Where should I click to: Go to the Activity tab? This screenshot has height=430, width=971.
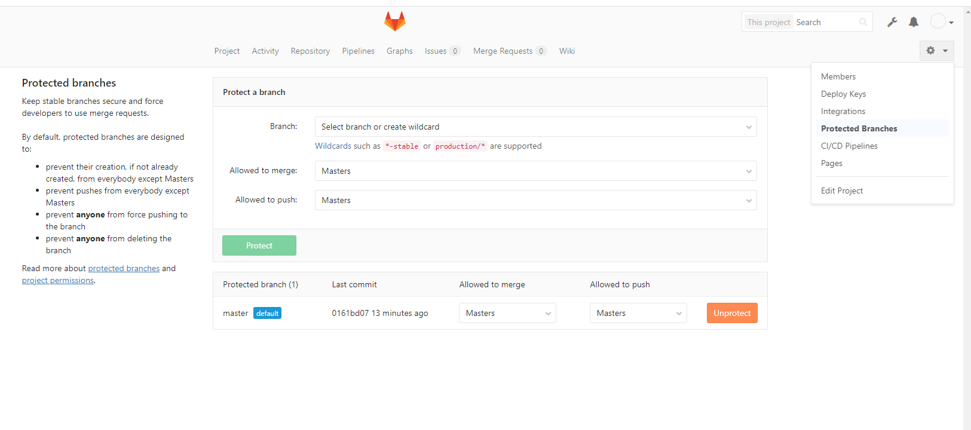265,51
